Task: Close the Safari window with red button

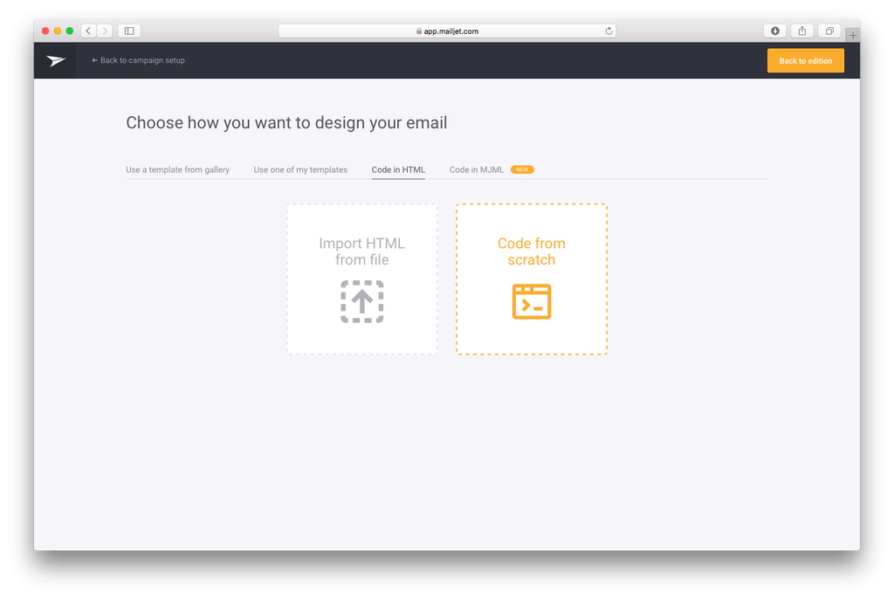Action: click(x=45, y=31)
